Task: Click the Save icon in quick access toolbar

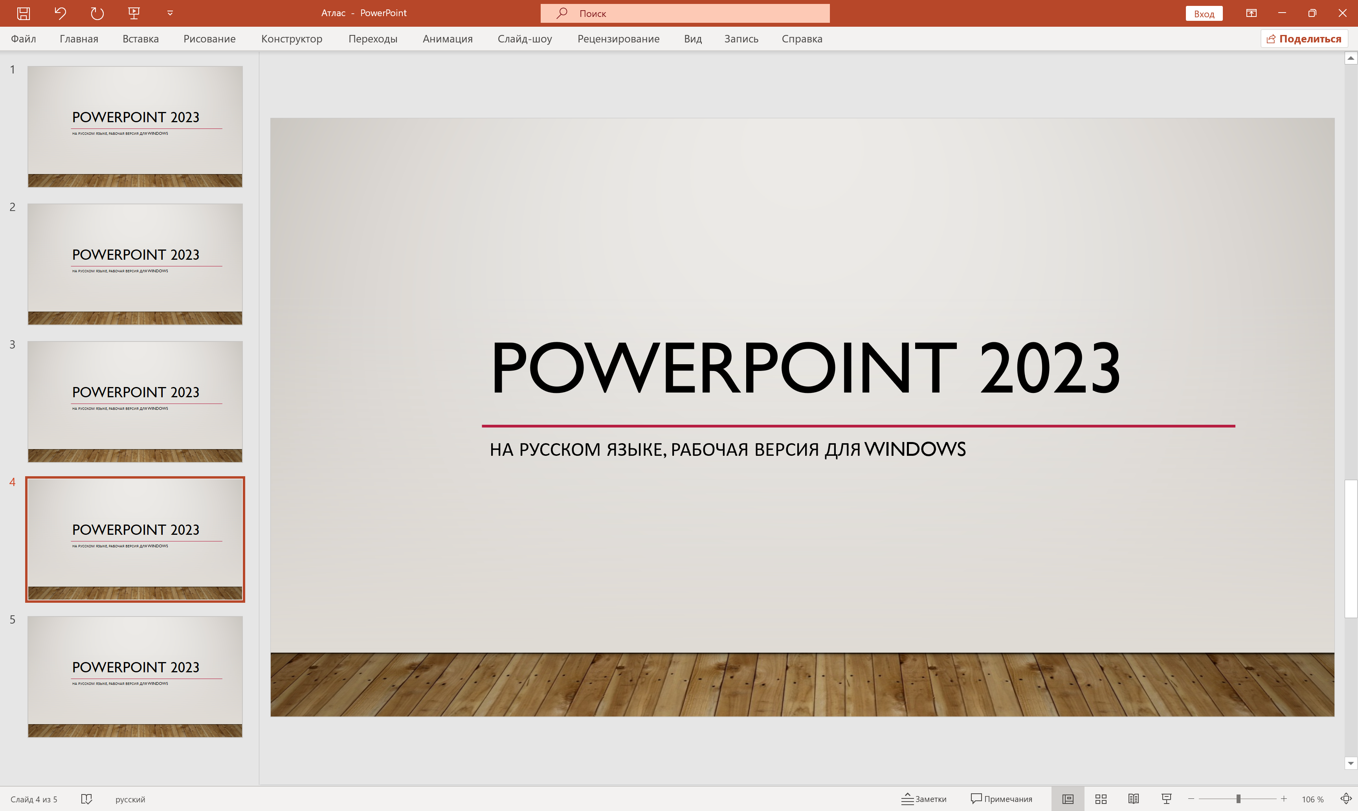Action: click(24, 13)
